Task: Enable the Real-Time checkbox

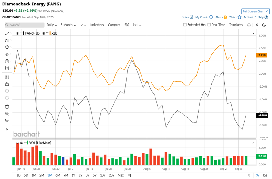Action: click(x=209, y=25)
